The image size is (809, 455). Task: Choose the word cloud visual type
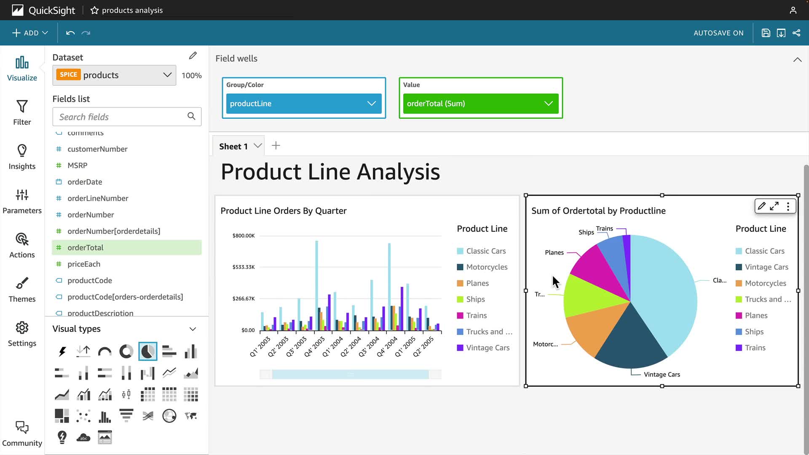(x=83, y=437)
